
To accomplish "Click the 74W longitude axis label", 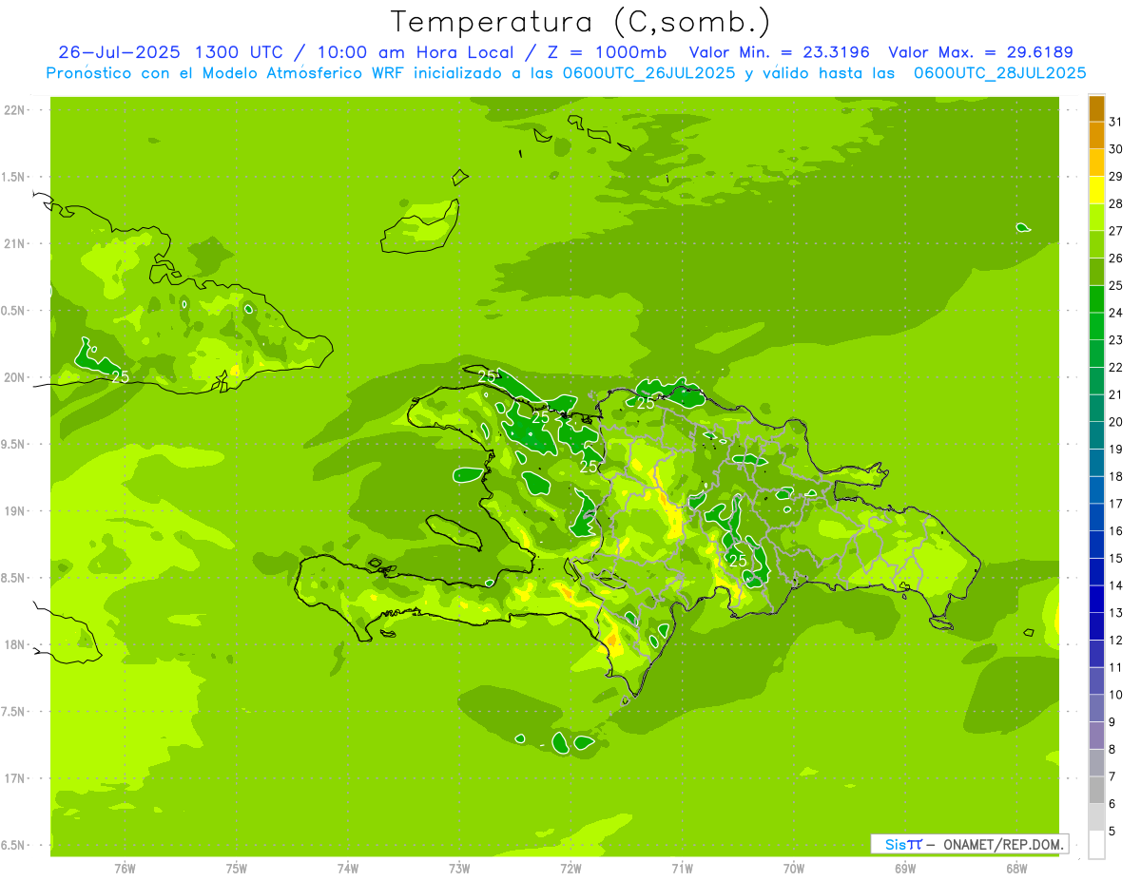I will 348,869.
